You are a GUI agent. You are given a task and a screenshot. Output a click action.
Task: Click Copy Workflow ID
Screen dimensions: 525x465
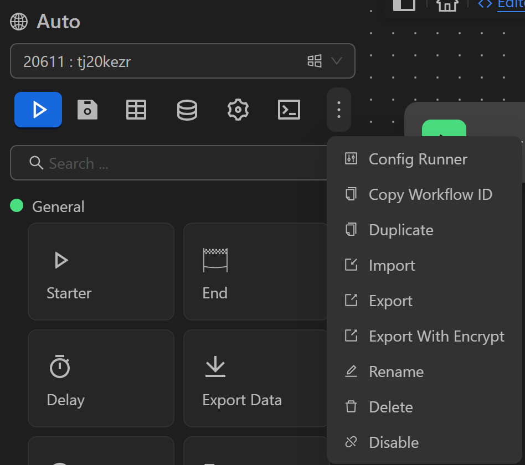[x=430, y=194]
